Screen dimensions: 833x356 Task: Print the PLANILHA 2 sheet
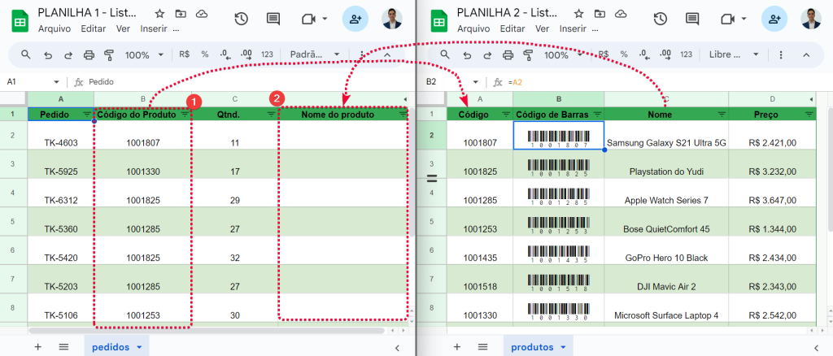(x=508, y=54)
